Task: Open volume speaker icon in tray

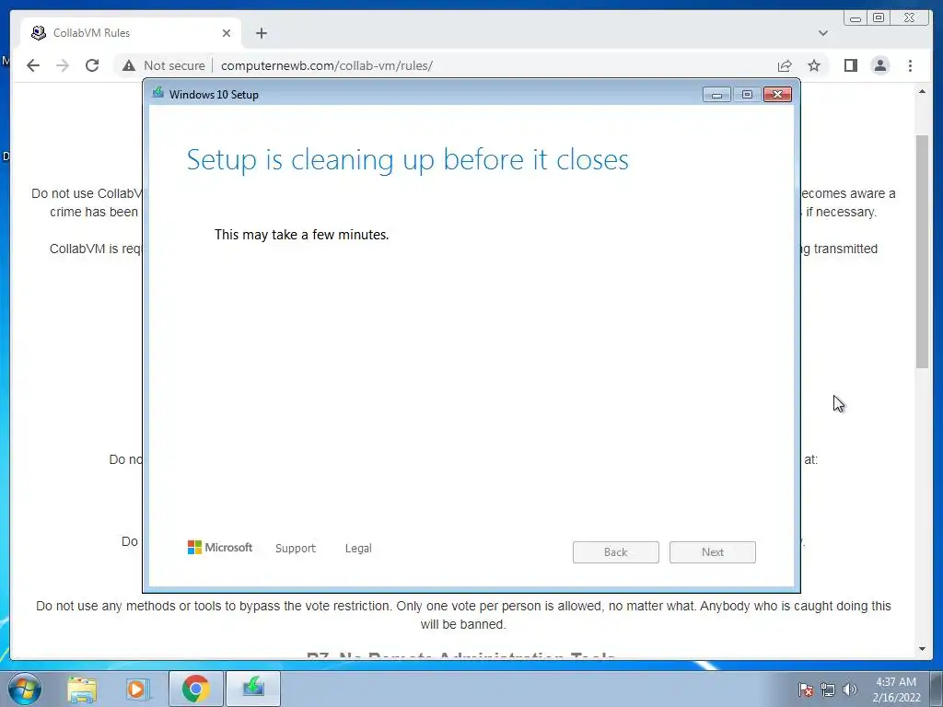Action: click(850, 690)
